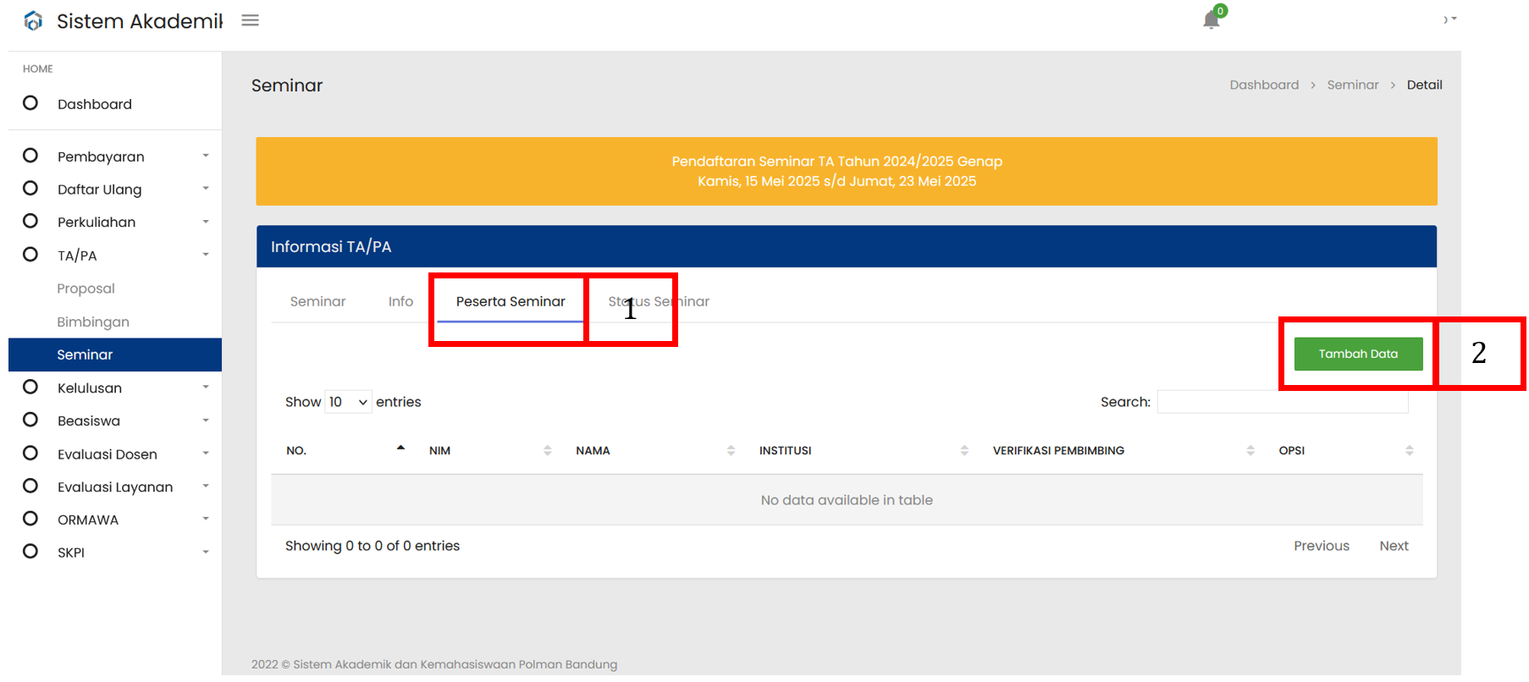1529x682 pixels.
Task: Expand the Evaluasi Layanan menu arrow
Action: [x=206, y=487]
